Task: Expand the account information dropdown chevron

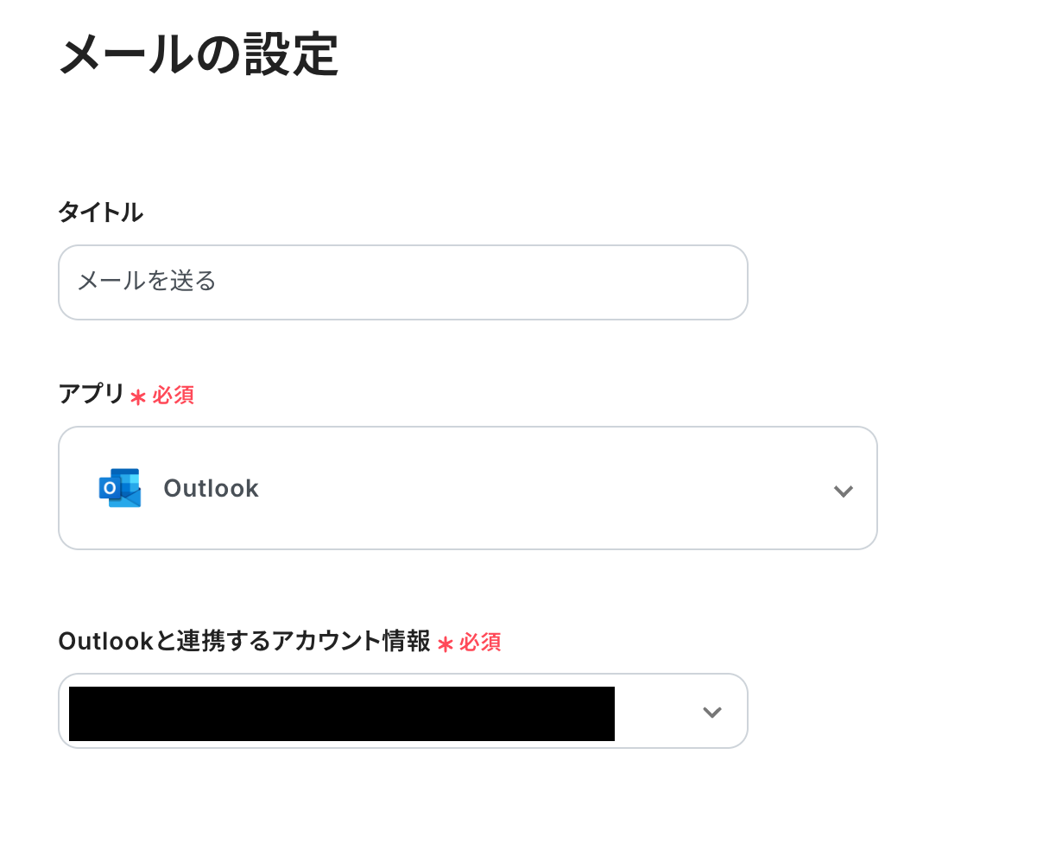Action: 711,712
